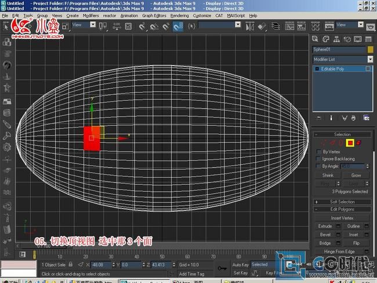Screen dimensions: 377x283
Task: Collapse the Selection rollout
Action: (x=342, y=135)
